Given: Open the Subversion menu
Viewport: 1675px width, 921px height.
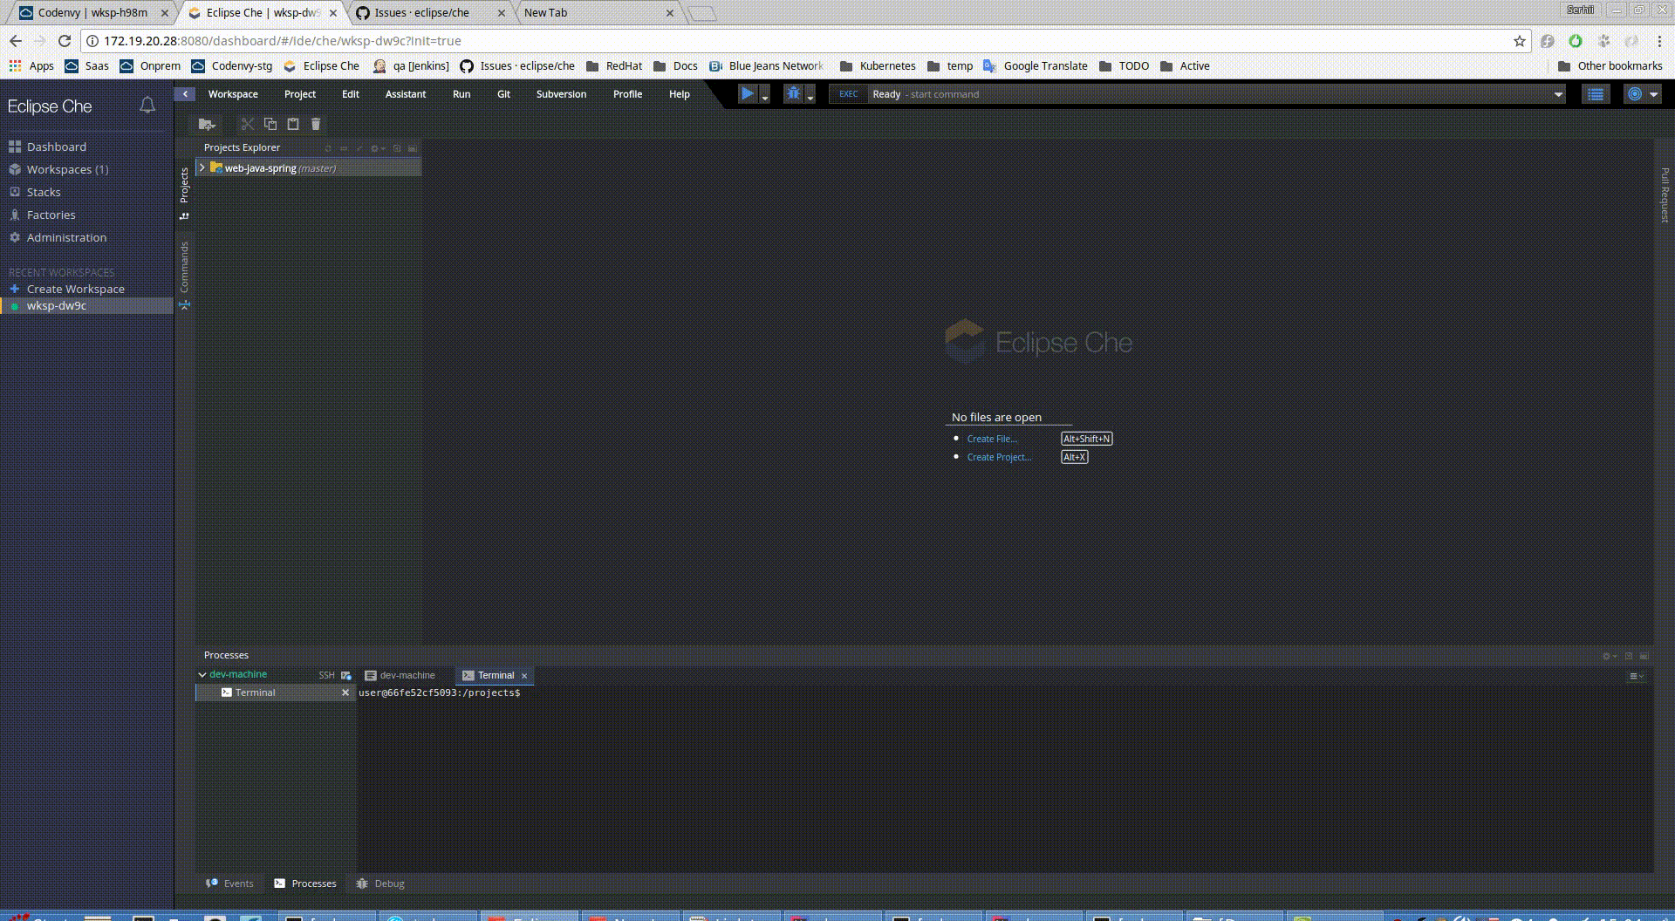Looking at the screenshot, I should [561, 94].
